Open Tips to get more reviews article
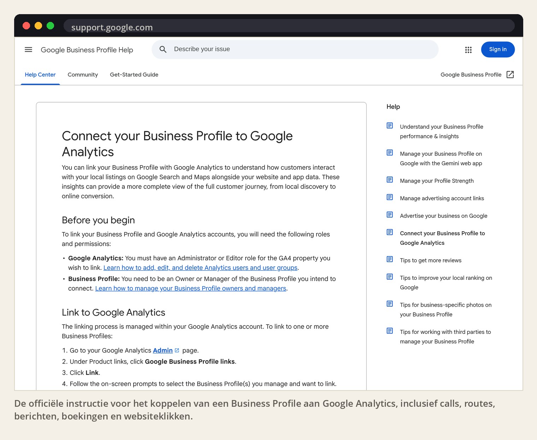Image resolution: width=537 pixels, height=440 pixels. coord(431,260)
